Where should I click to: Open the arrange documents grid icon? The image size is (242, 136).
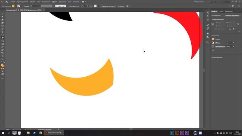(83, 2)
